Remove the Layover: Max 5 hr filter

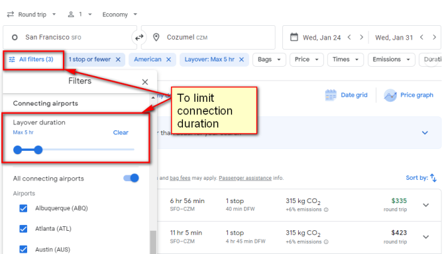[x=241, y=60]
